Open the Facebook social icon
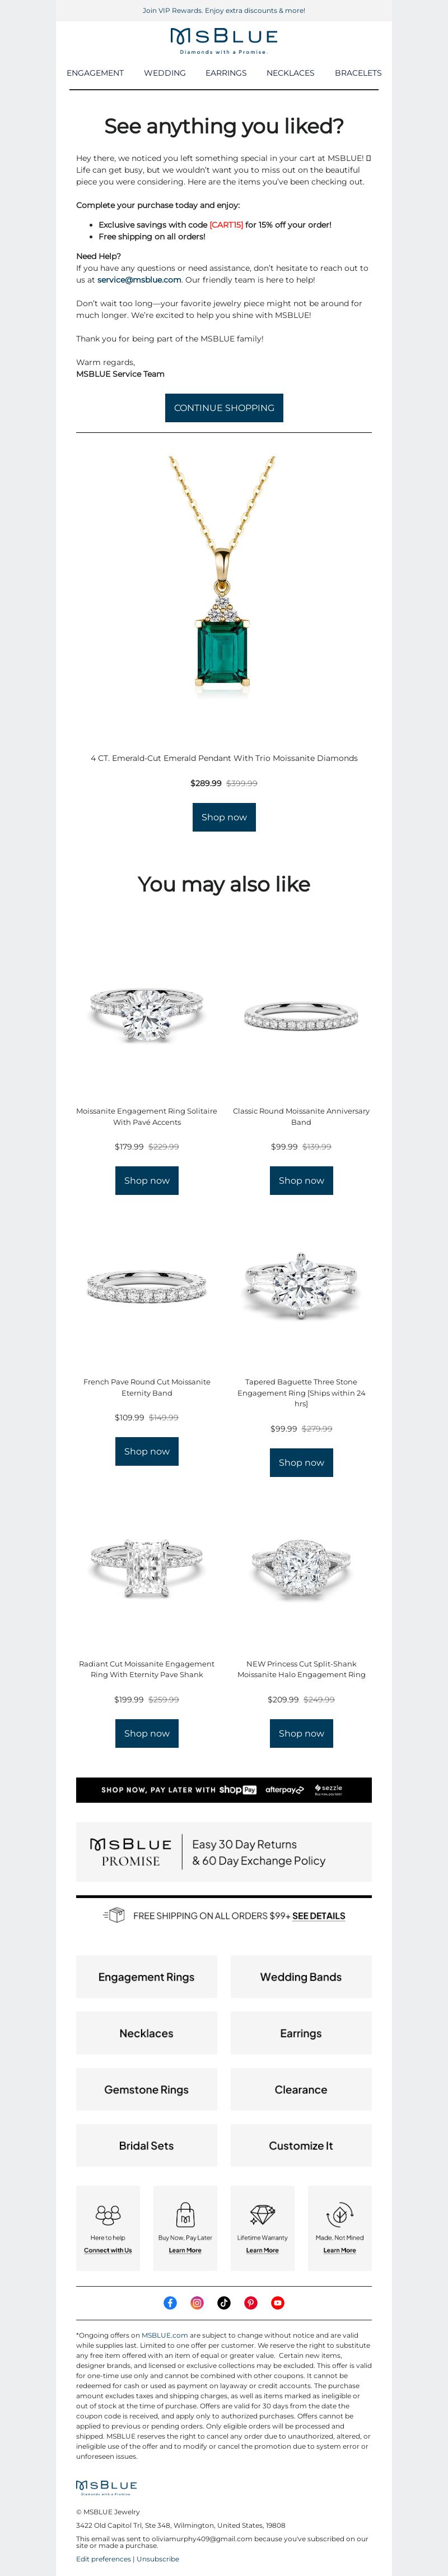The image size is (448, 2576). [171, 2302]
